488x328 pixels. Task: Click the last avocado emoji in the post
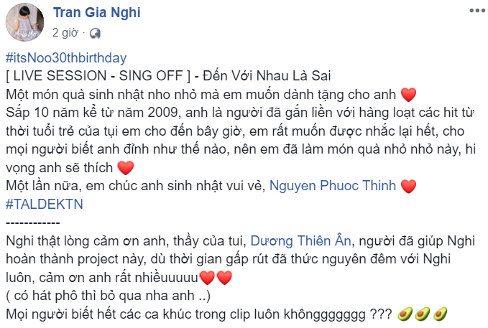click(x=441, y=314)
